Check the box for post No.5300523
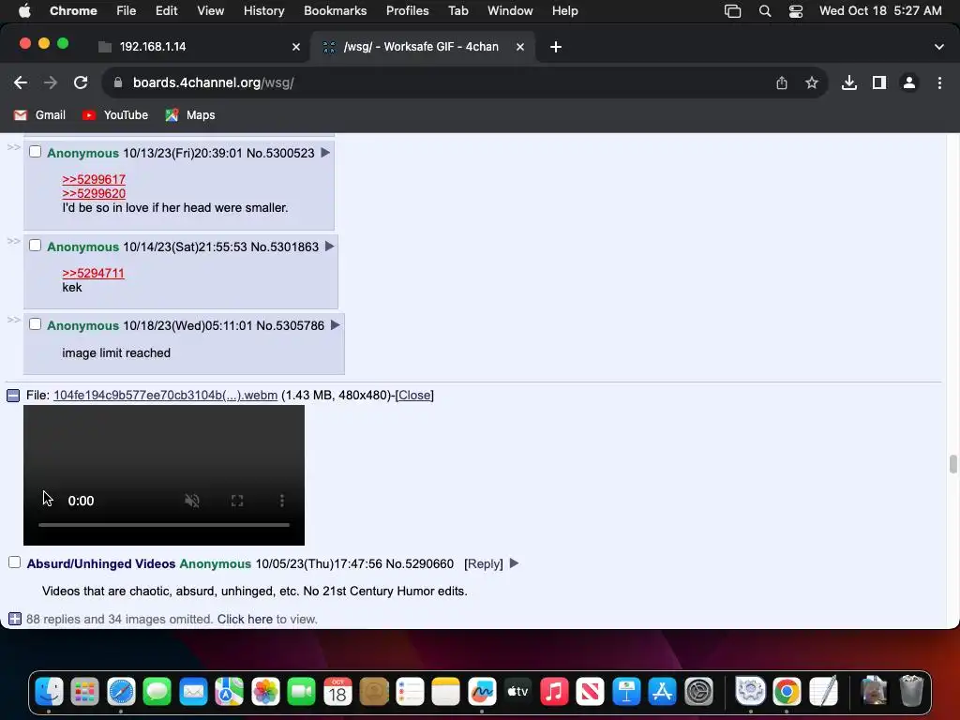 [x=35, y=152]
